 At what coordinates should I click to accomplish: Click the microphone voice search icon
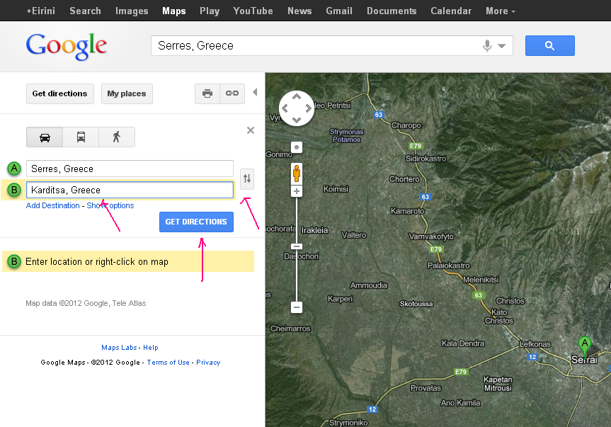(x=486, y=45)
